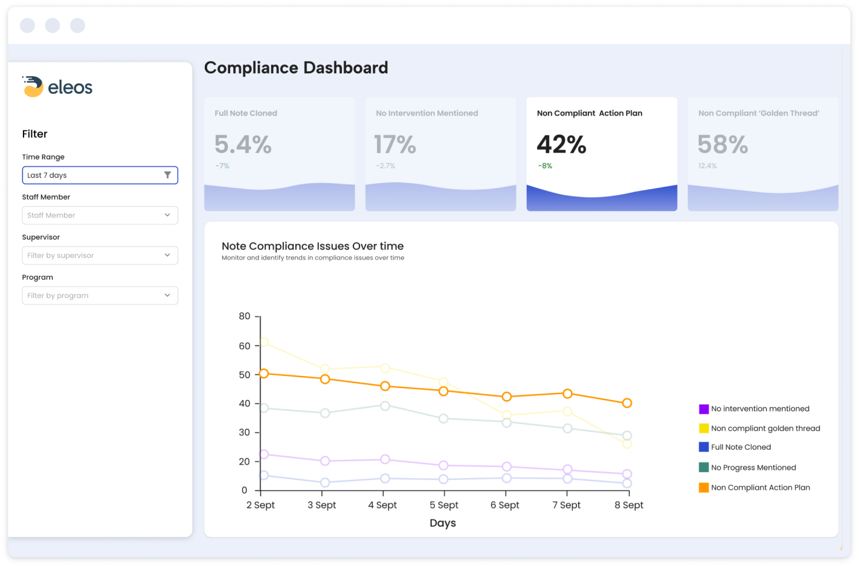This screenshot has width=859, height=567.
Task: Click the orange data point at 8 Sept
Action: click(x=627, y=403)
